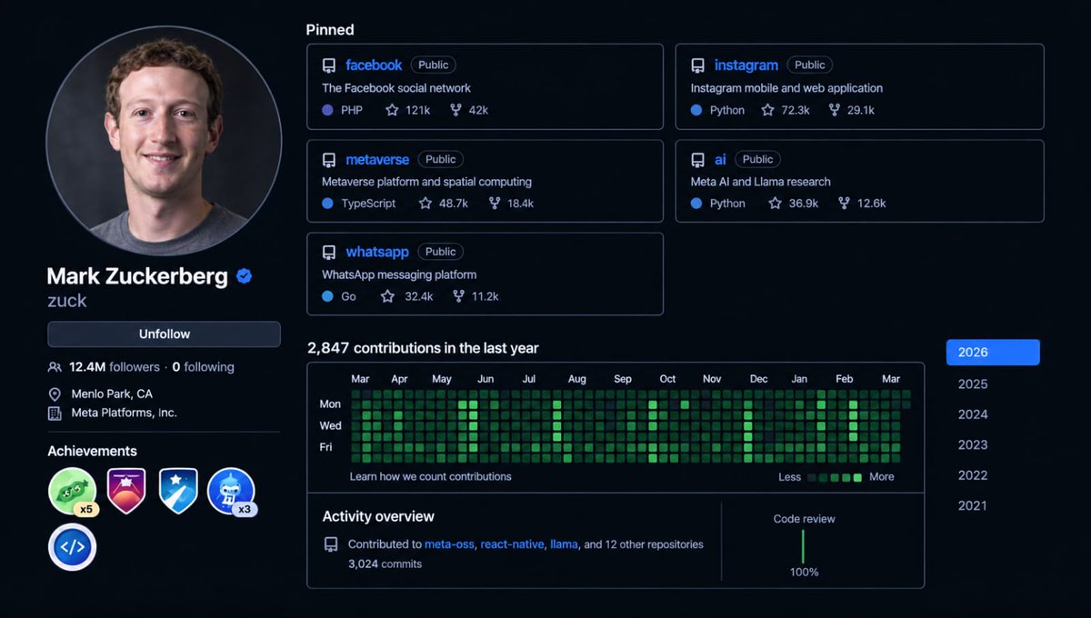Click the repository icon beside facebook
This screenshot has height=618, width=1091.
coord(329,65)
